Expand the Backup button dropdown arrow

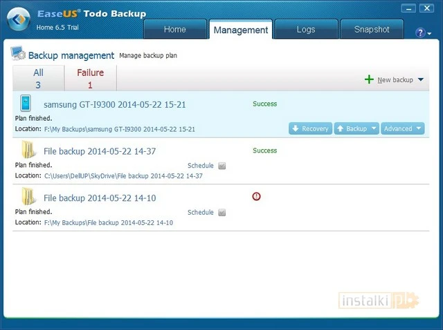click(x=374, y=128)
